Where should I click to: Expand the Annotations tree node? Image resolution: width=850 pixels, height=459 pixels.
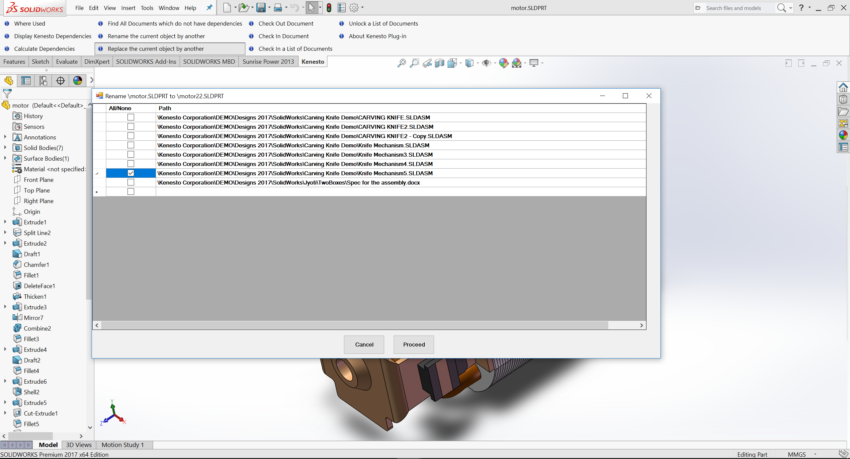5,137
